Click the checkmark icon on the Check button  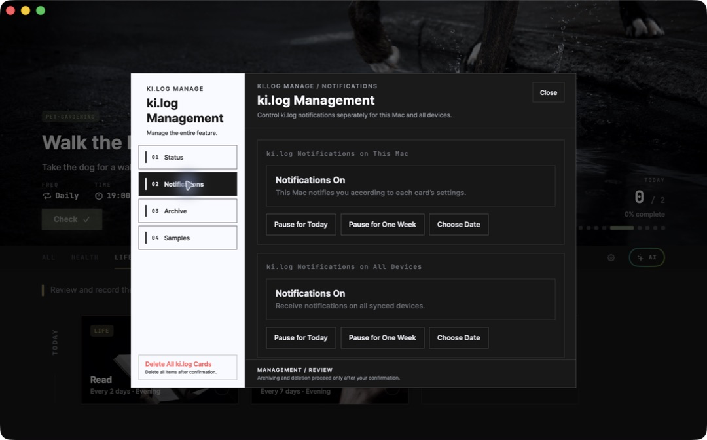[x=86, y=219]
